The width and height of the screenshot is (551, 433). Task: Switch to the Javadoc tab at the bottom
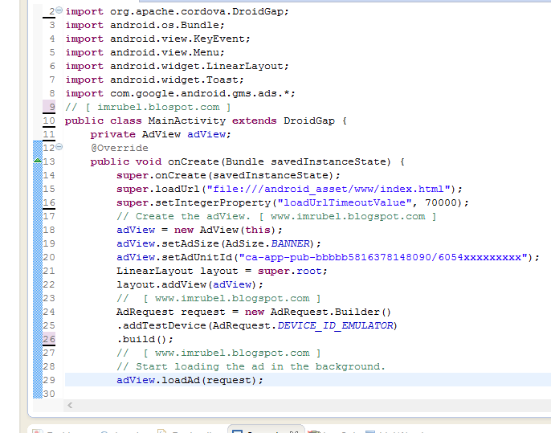coord(121,431)
